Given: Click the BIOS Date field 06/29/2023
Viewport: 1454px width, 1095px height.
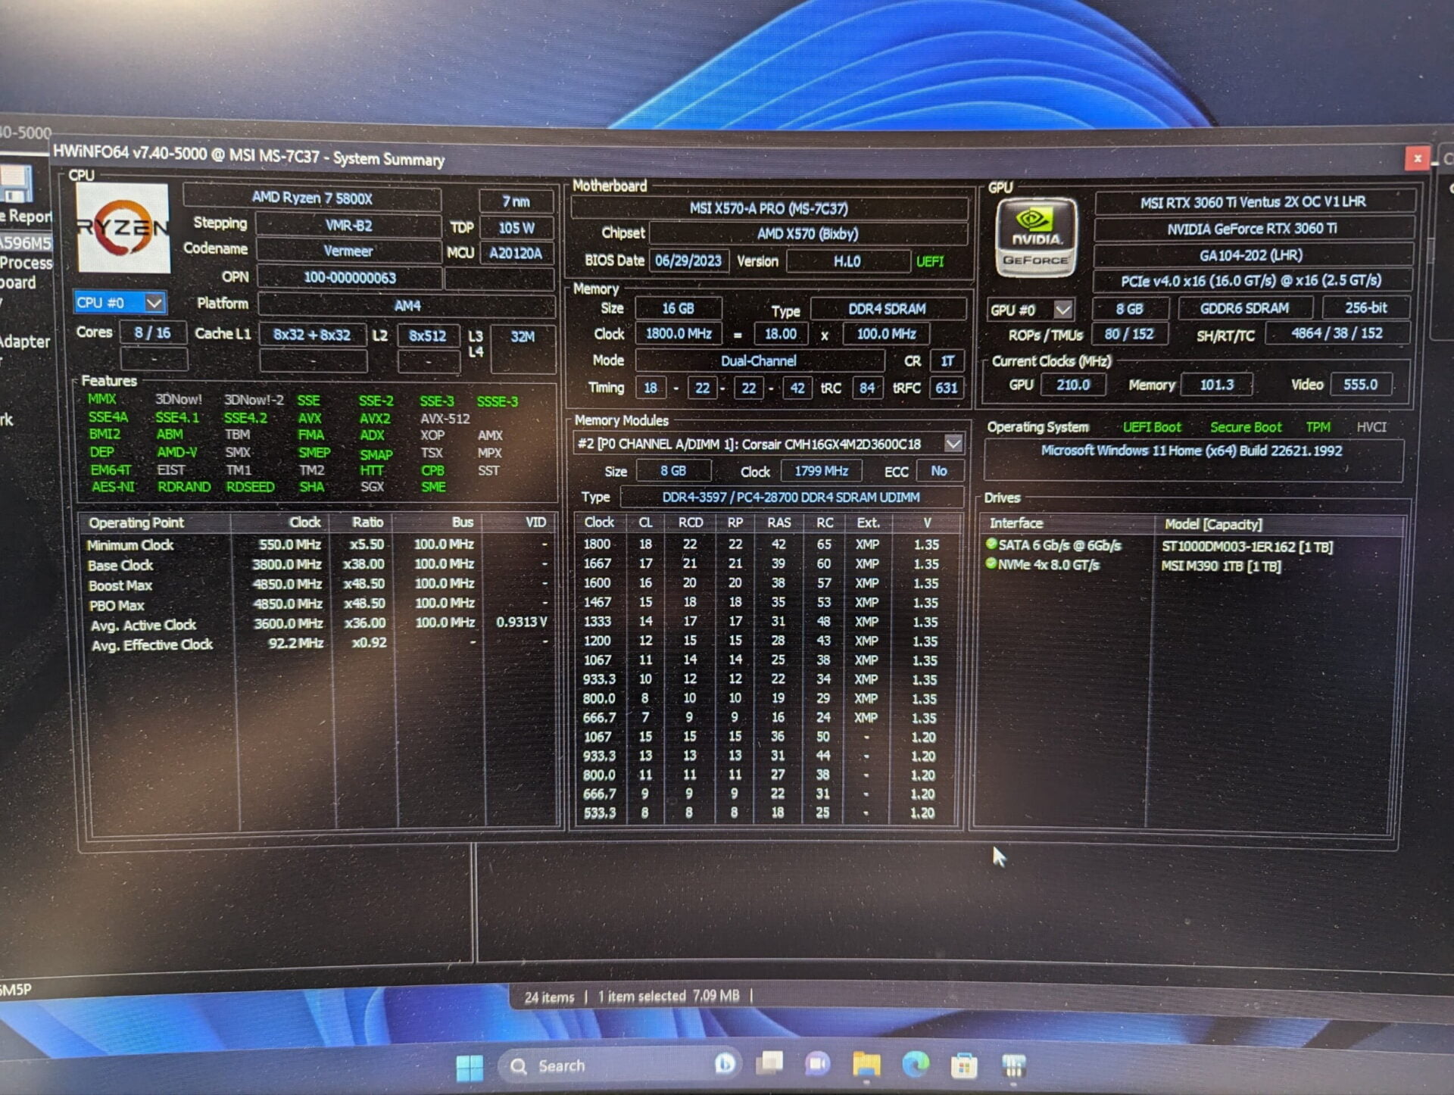Looking at the screenshot, I should click(x=688, y=260).
